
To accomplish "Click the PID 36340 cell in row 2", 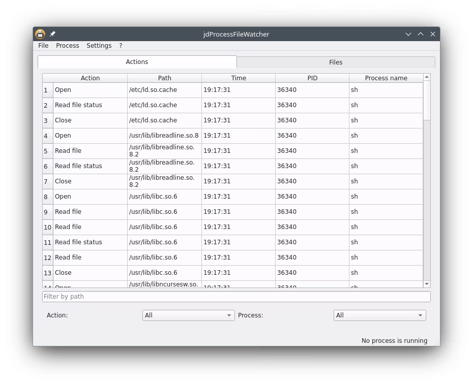I will pos(312,105).
